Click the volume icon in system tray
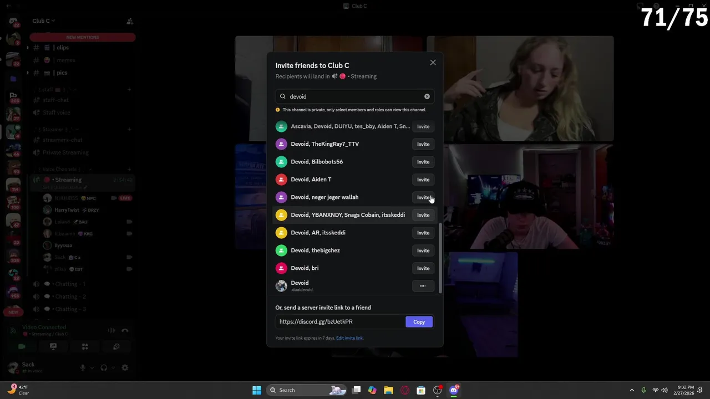This screenshot has width=710, height=399. pos(665,390)
